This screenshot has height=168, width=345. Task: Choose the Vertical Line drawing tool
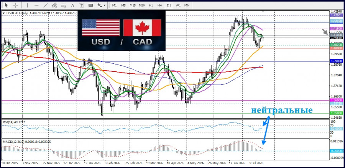[x=27, y=5]
